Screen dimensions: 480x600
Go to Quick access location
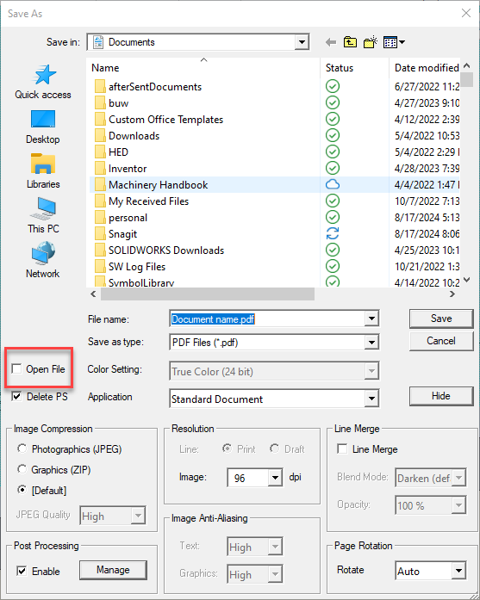coord(43,74)
